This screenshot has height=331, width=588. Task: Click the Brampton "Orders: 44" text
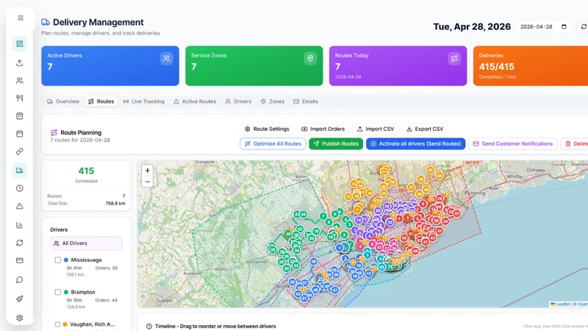click(x=106, y=300)
